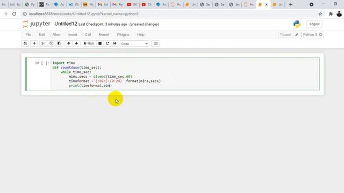344x193 pixels.
Task: Click the pencil edit mode indicator icon
Action: pos(297,34)
